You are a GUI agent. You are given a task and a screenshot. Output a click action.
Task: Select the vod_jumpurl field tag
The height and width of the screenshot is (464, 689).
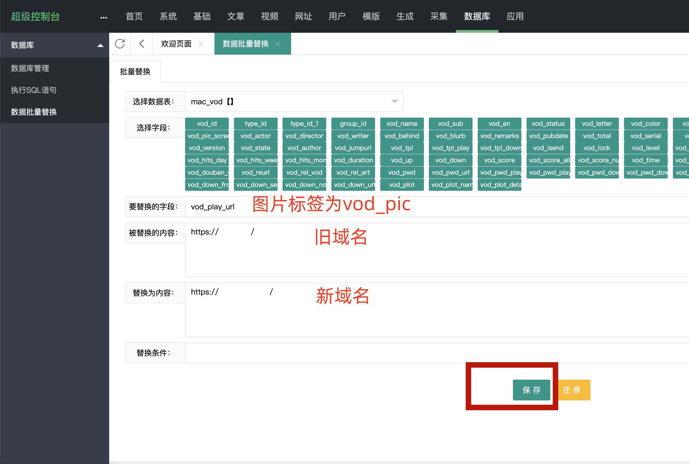coord(353,148)
